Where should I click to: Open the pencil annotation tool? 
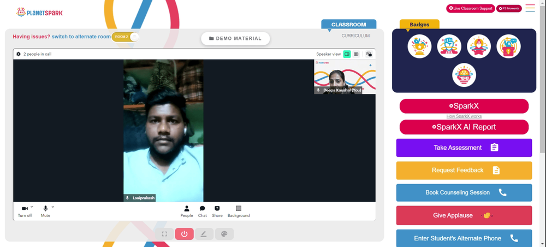click(x=204, y=234)
